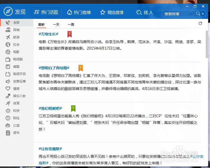Click the 全部 category satellite icon

pos(8,22)
